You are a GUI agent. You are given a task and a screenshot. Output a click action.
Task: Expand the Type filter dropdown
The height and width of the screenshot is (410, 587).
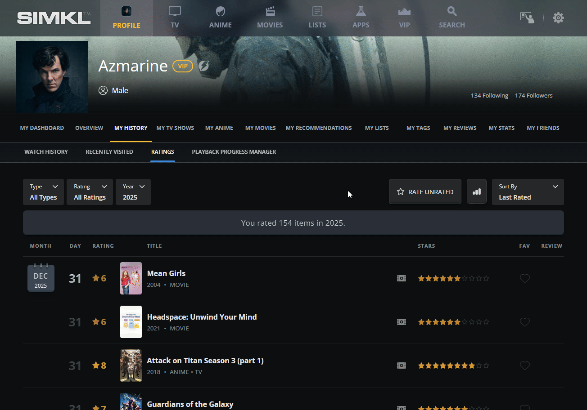point(43,192)
